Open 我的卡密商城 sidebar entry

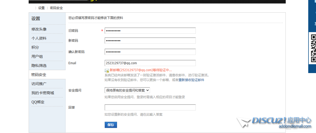(43, 93)
